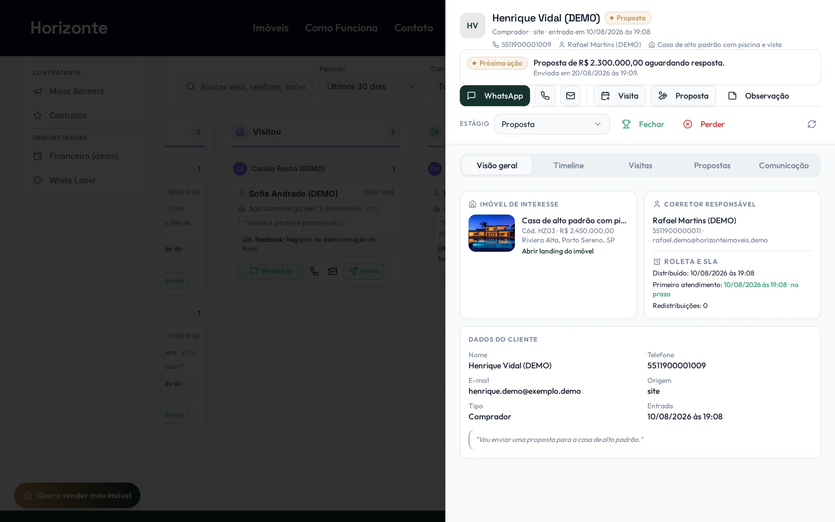835x522 pixels.
Task: Click the magnifier icon in the search field
Action: 190,87
